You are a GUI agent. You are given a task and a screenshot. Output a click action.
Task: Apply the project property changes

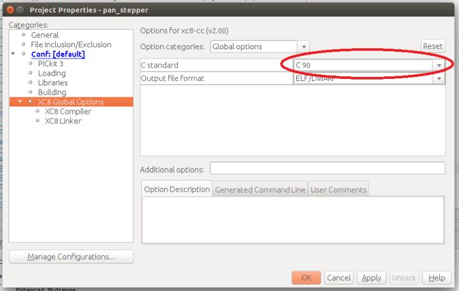click(x=372, y=278)
